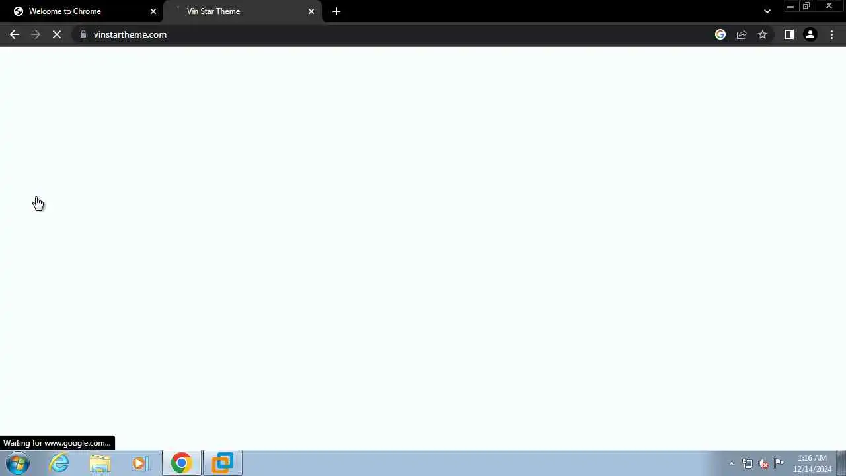846x476 pixels.
Task: Toggle the Chrome side panel
Action: tap(788, 34)
